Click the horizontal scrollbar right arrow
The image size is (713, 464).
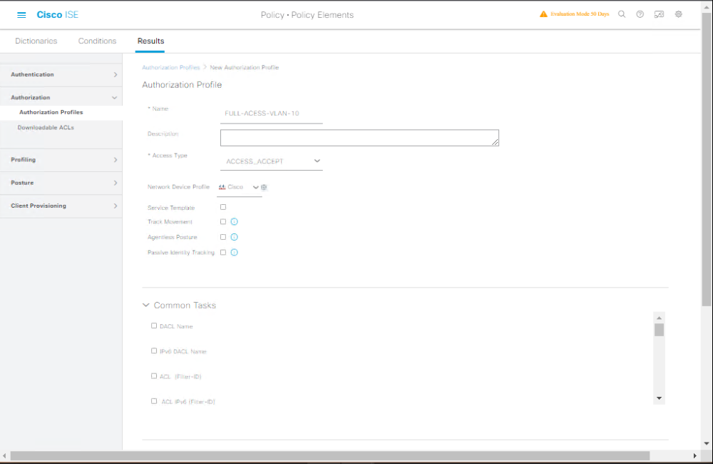coord(694,456)
